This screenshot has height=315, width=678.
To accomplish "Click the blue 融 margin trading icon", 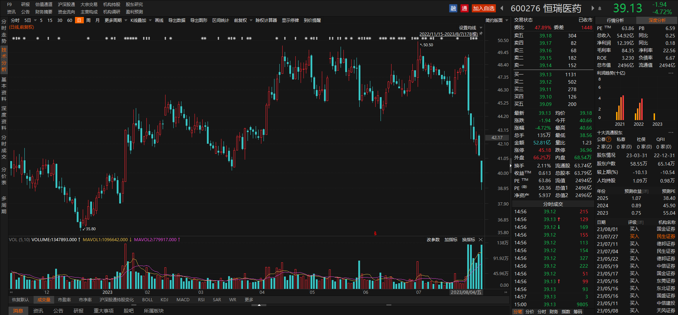I will tap(453, 8).
